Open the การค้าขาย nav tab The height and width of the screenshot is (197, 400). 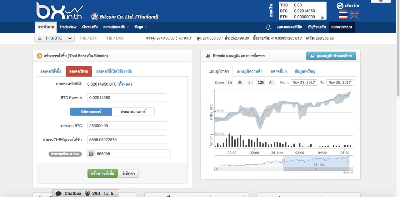(46, 27)
